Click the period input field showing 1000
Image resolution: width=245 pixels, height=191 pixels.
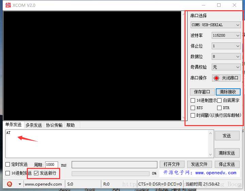pos(52,164)
